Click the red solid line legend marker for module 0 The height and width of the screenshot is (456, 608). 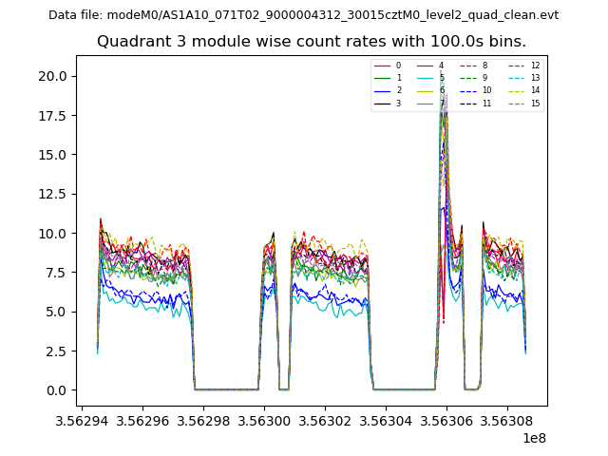click(x=384, y=66)
